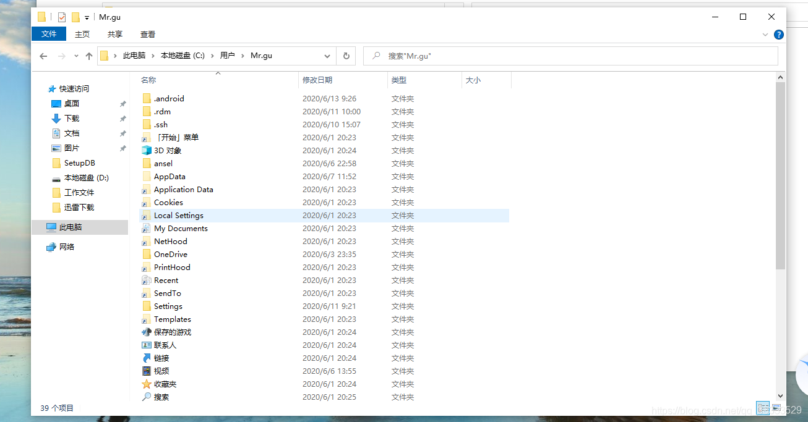Image resolution: width=808 pixels, height=422 pixels.
Task: Select the .rdm folder icon
Action: click(x=147, y=111)
